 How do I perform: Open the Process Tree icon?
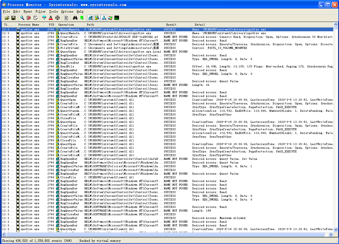pos(66,18)
